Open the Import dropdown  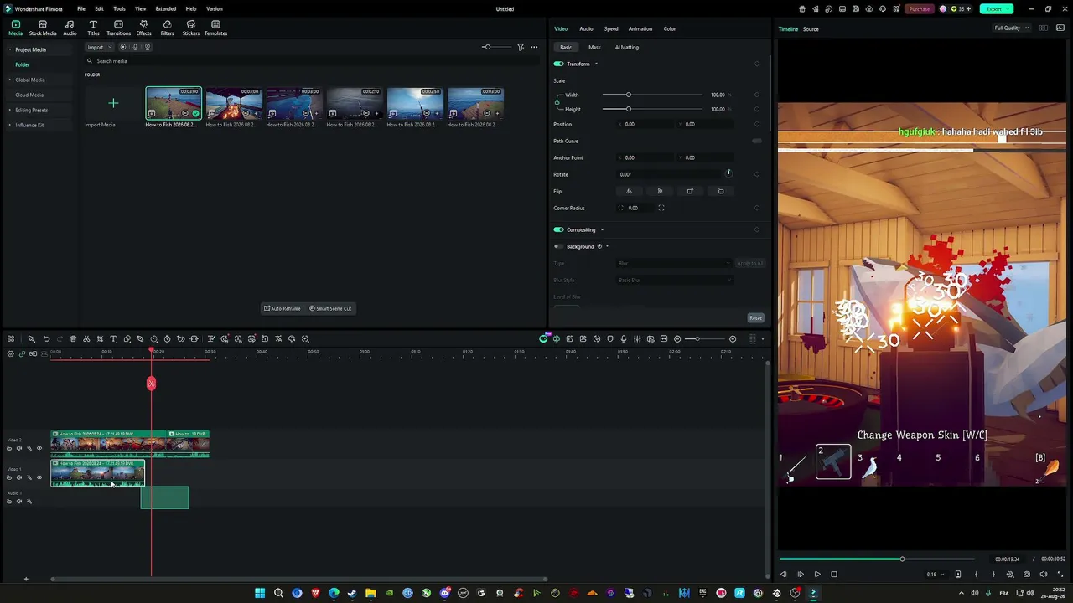coord(98,47)
